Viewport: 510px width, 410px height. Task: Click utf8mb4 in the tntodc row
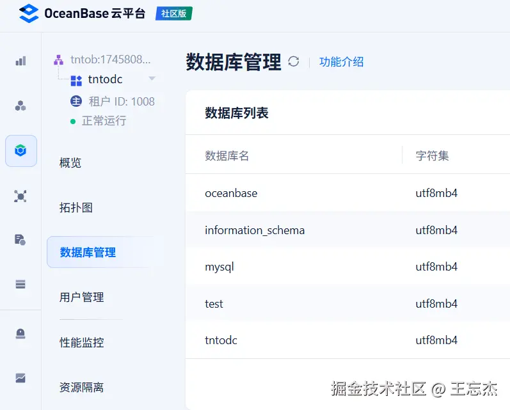[436, 340]
